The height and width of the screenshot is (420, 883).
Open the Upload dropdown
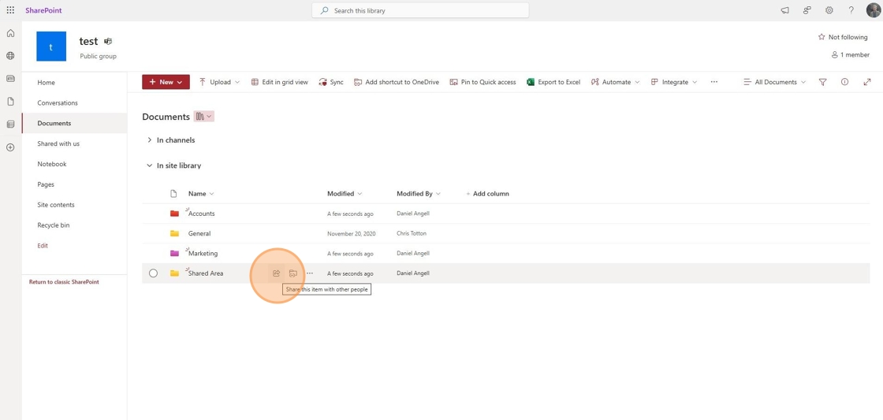[x=219, y=82]
